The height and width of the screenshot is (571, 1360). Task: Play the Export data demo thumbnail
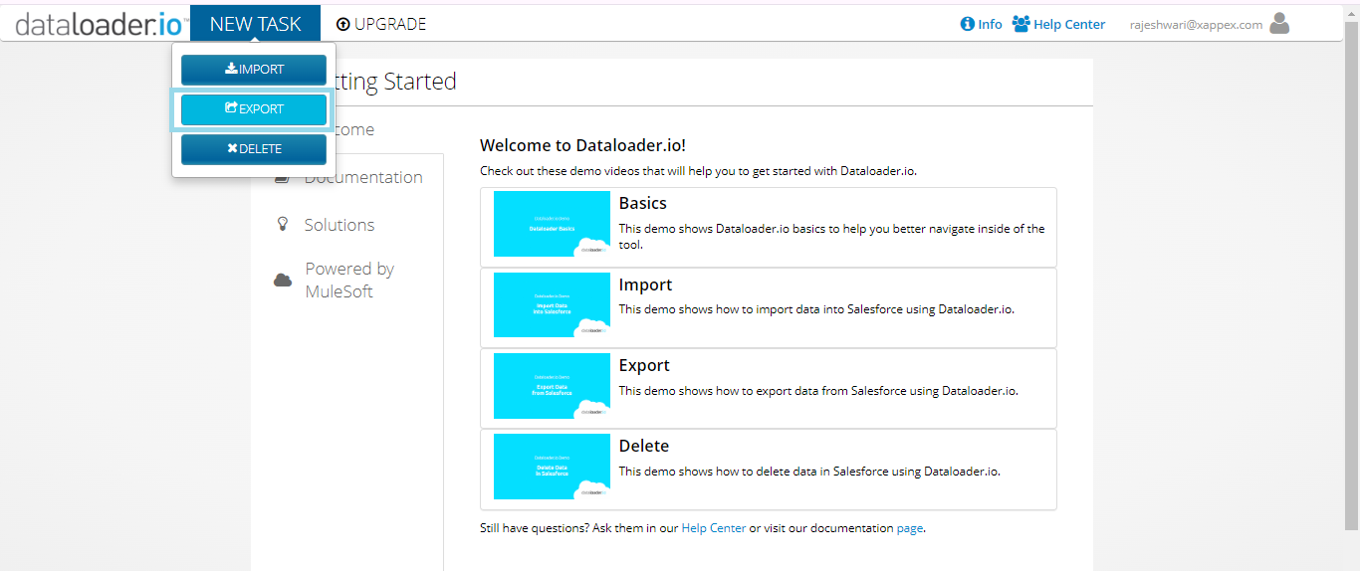tap(552, 386)
